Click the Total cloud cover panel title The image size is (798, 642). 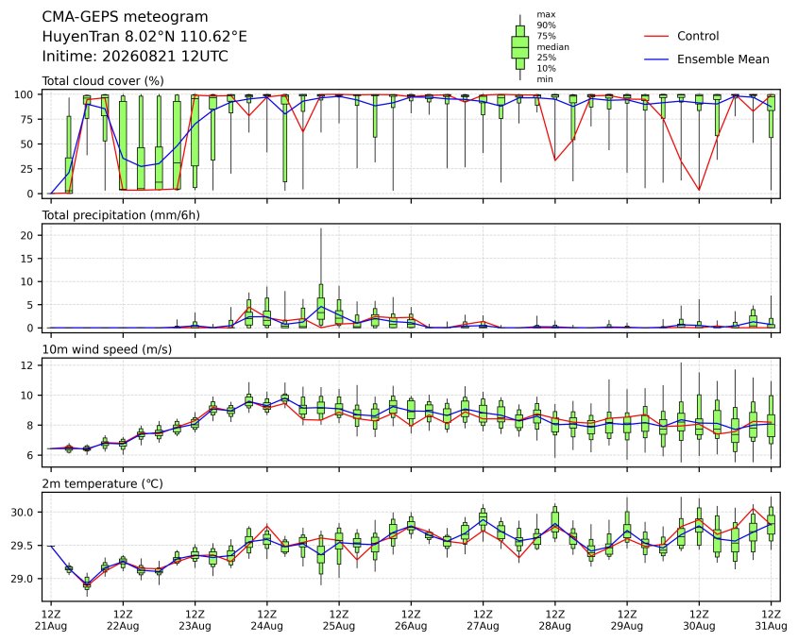point(103,81)
